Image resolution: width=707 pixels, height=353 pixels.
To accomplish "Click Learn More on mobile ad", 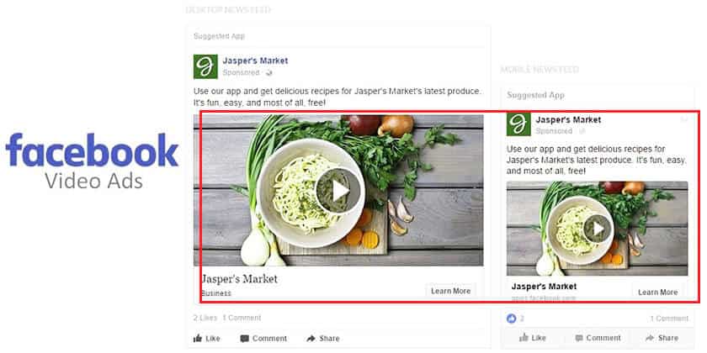I will [x=657, y=292].
